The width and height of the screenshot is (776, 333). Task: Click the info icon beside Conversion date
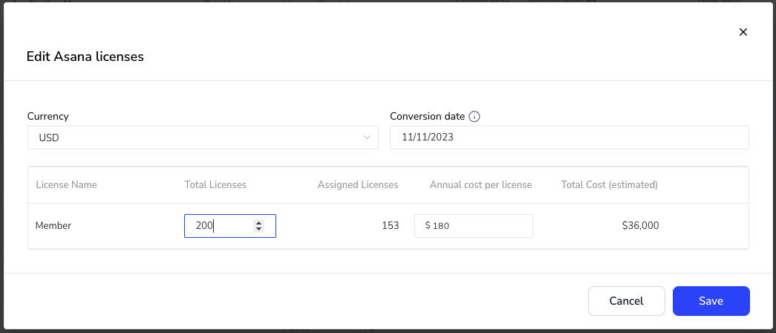(x=474, y=117)
